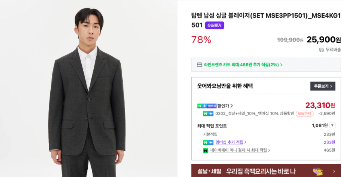Click the free shipping truck icon
The image size is (342, 177).
click(321, 50)
